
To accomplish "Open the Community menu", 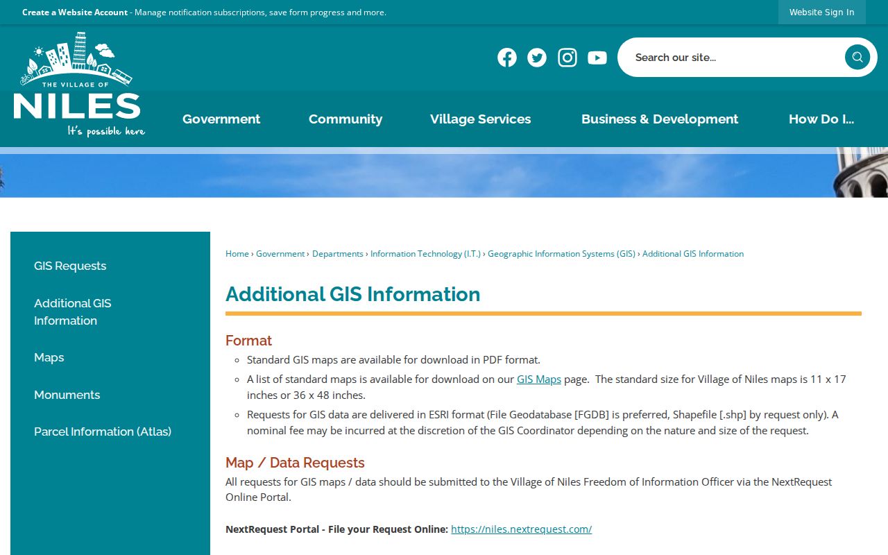I will click(345, 119).
